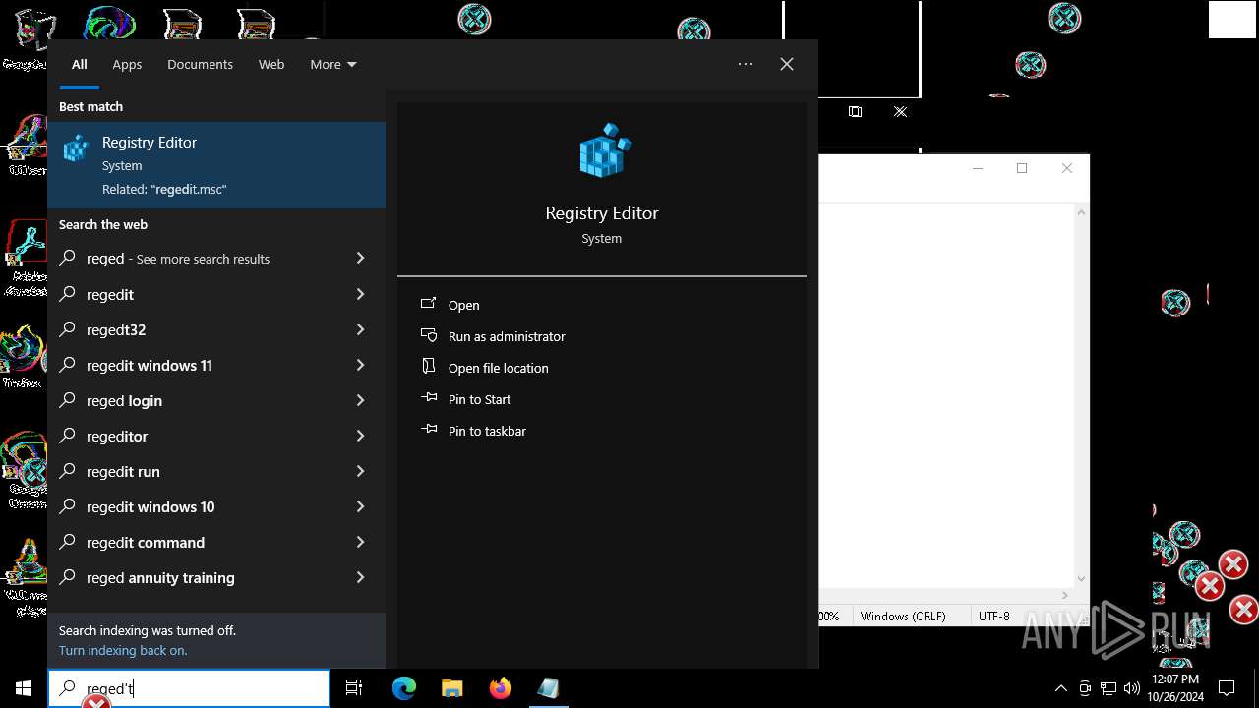Show hidden tray icons chevron
Image resolution: width=1259 pixels, height=708 pixels.
[1060, 688]
